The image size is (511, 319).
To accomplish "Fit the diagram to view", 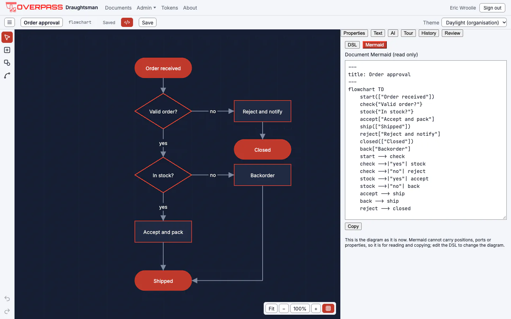I will click(x=271, y=308).
